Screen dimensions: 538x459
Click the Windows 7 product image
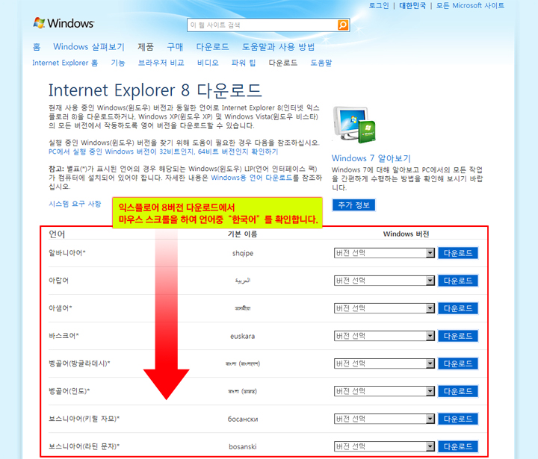tap(354, 125)
